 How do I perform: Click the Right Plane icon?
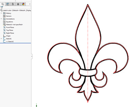[4, 33]
